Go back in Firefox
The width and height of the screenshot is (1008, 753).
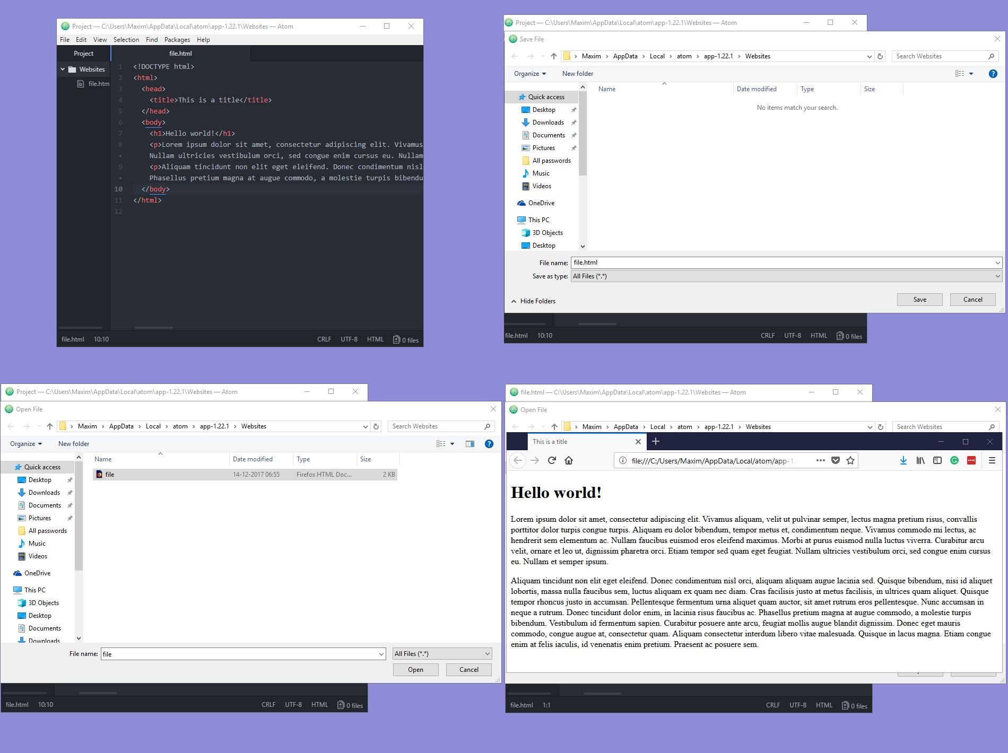click(518, 460)
